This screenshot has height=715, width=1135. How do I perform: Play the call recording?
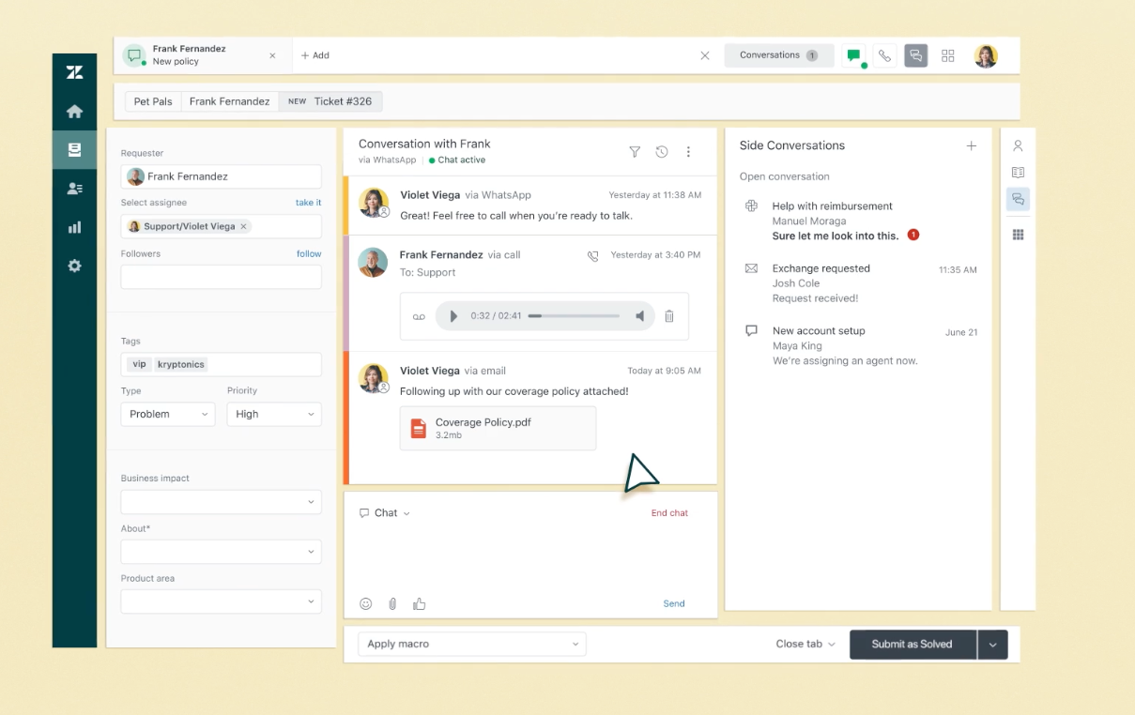click(x=453, y=316)
